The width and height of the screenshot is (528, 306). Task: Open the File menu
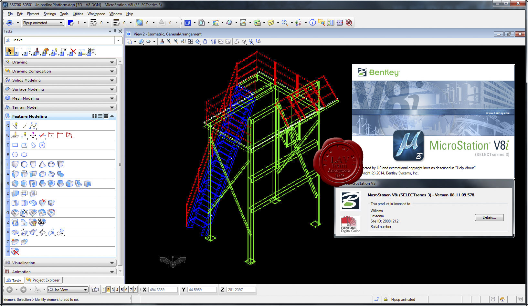(x=10, y=14)
